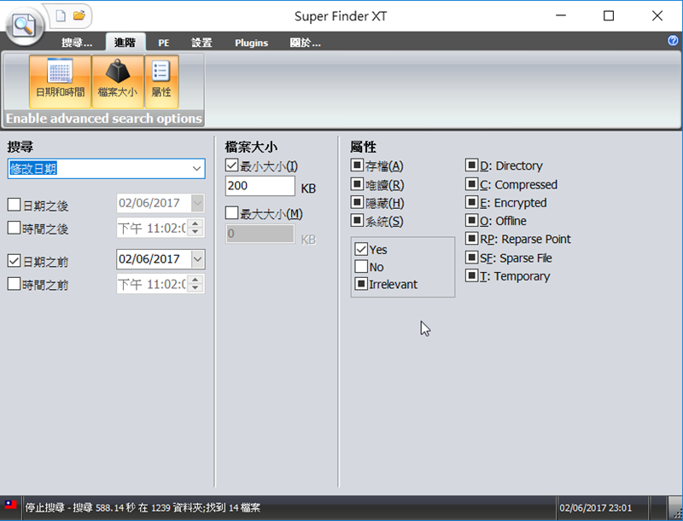
Task: Toggle the Yes legend checkbox
Action: (361, 249)
